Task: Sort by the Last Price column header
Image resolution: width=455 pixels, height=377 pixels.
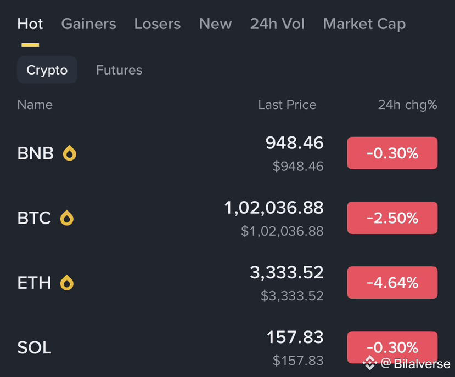Action: [287, 105]
